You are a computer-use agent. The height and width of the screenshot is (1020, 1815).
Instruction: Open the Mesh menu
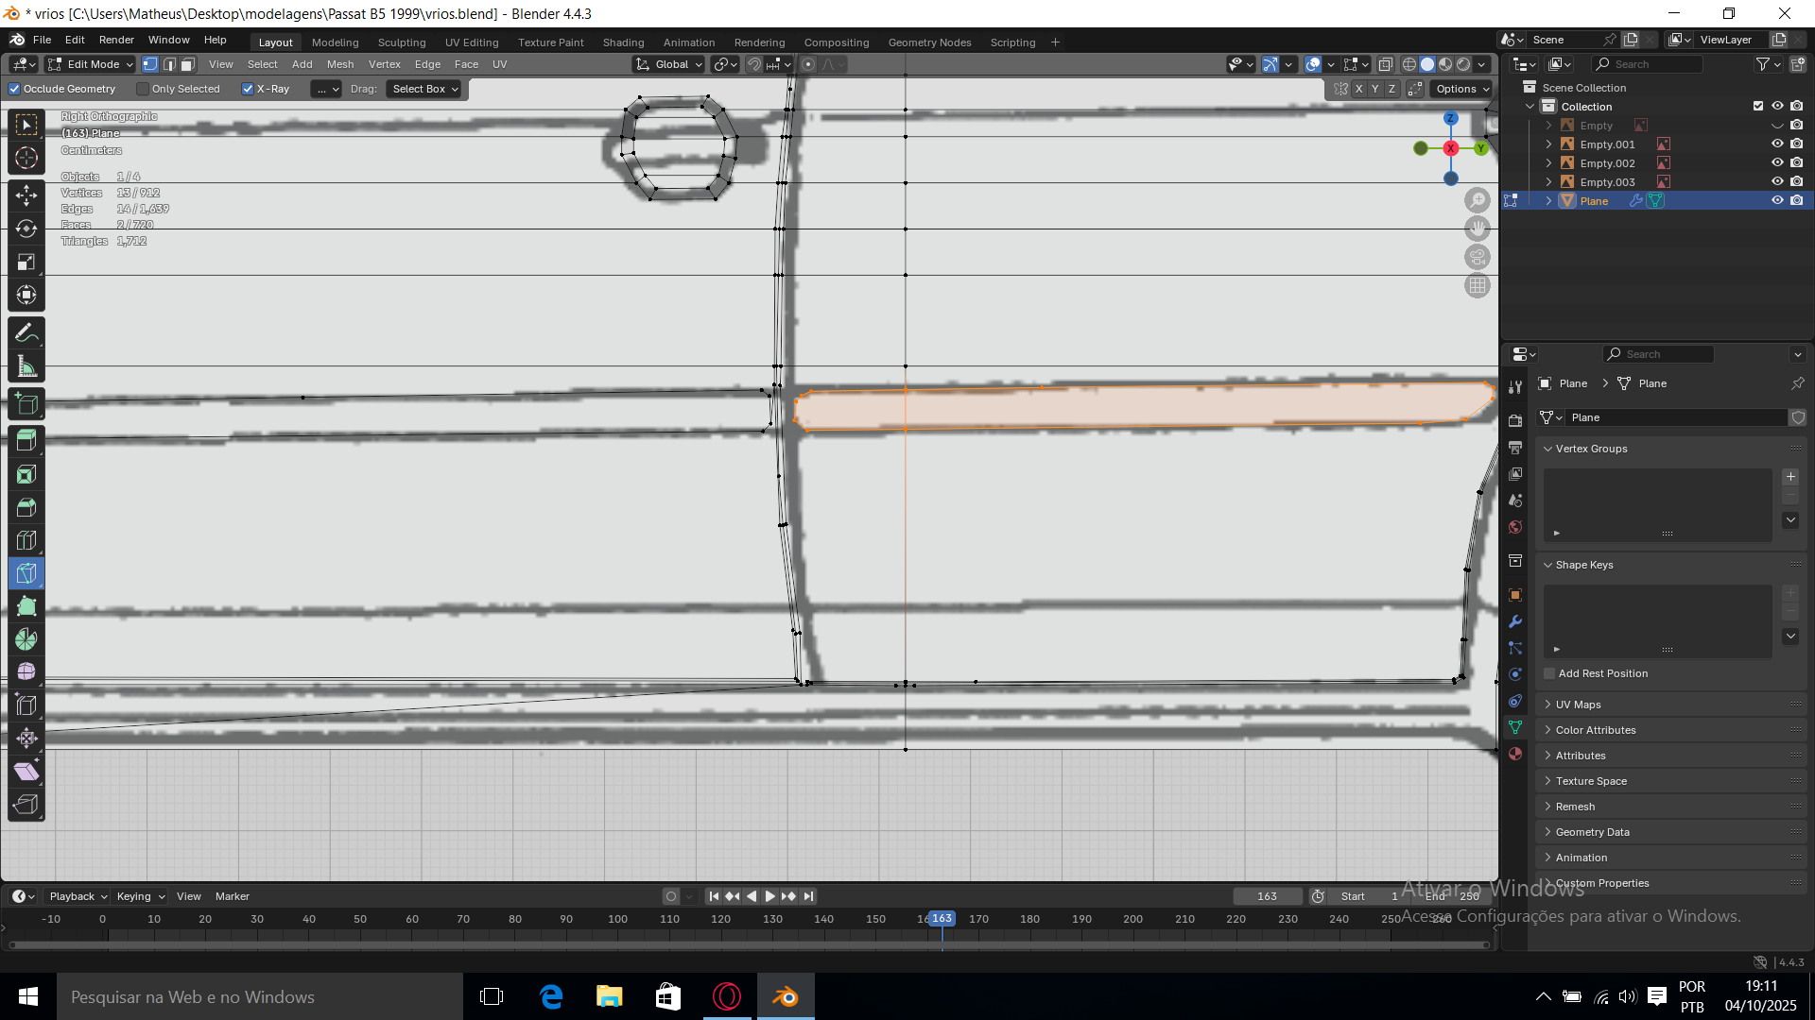(340, 64)
